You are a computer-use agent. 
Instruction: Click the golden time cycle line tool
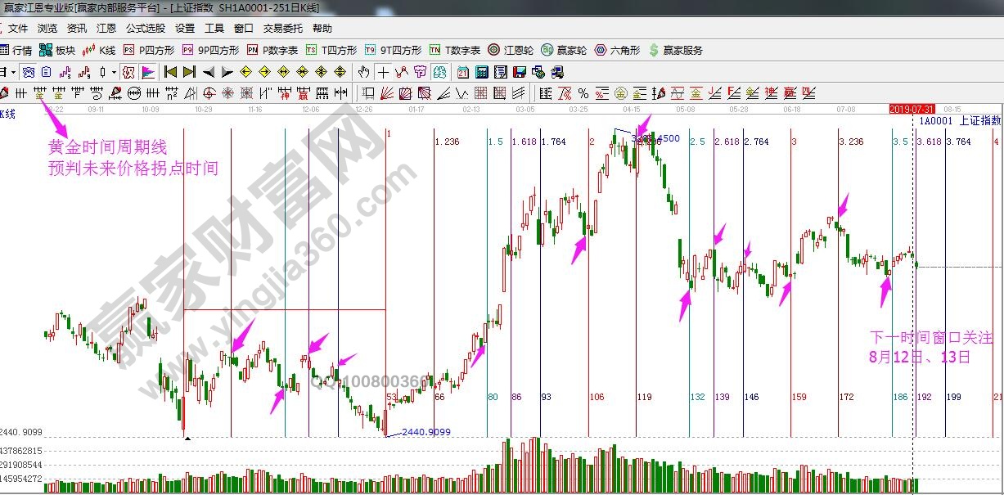tap(40, 92)
